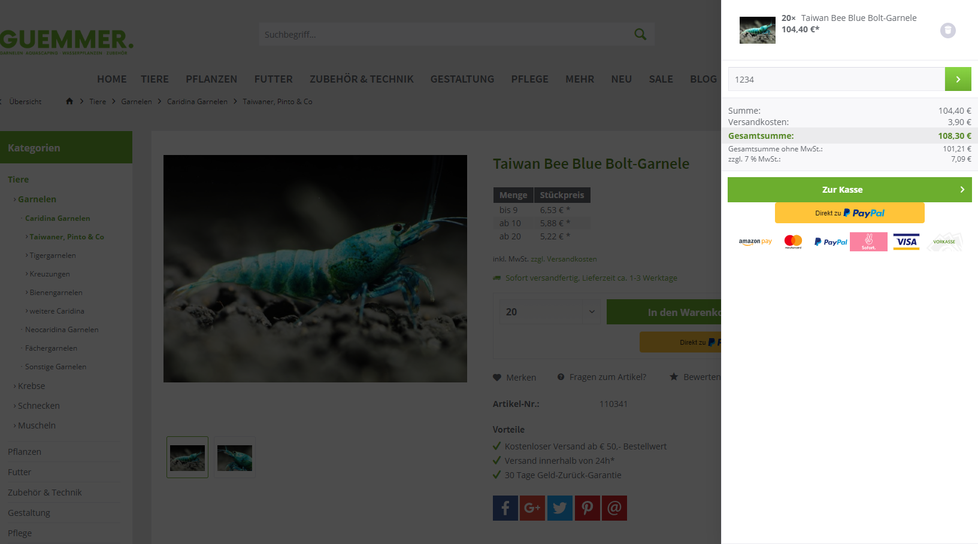Open the FUTTER menu
This screenshot has width=978, height=544.
click(x=274, y=79)
